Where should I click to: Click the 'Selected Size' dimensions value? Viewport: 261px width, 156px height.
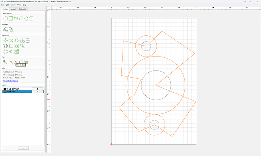point(20,78)
